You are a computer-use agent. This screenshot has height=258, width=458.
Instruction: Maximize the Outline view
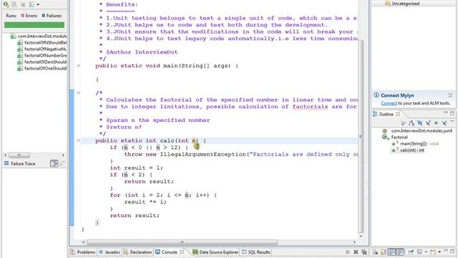coord(452,113)
